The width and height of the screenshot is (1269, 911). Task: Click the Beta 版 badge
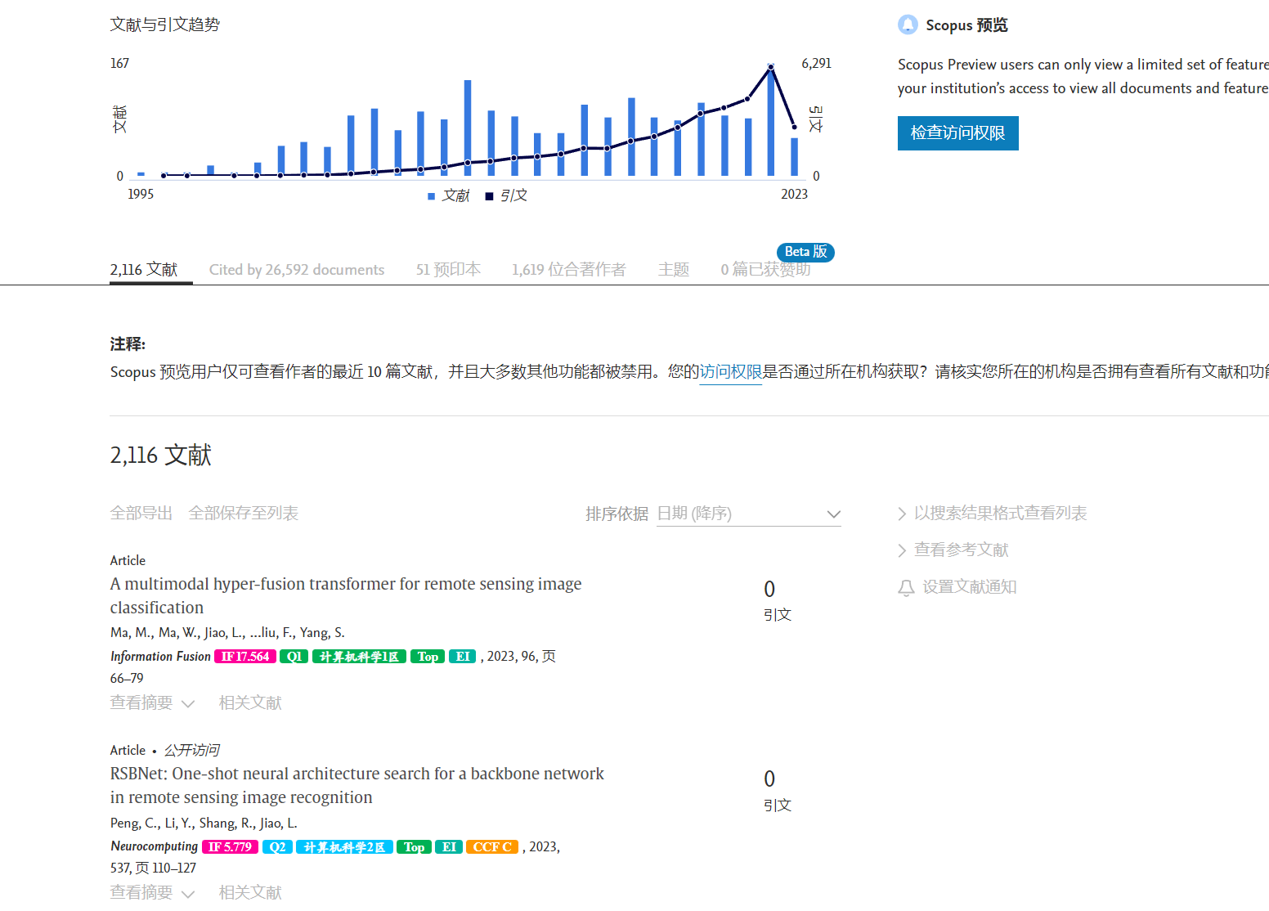point(805,252)
